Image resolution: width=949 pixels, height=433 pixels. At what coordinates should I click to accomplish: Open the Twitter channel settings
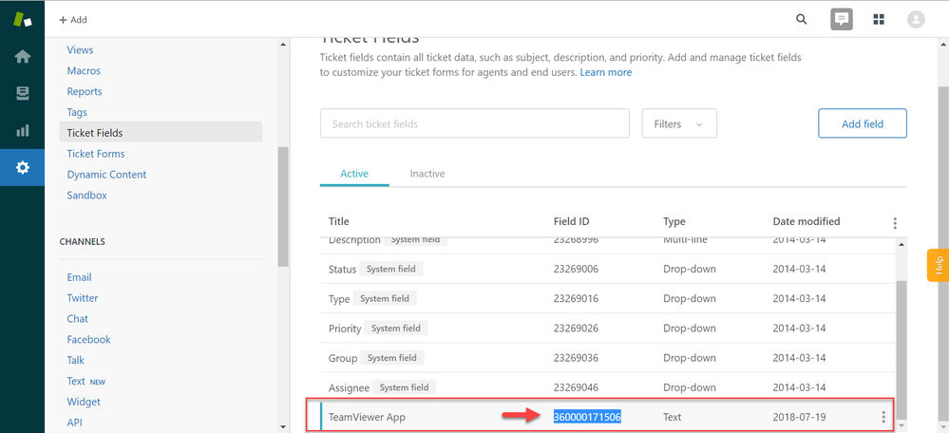(83, 298)
